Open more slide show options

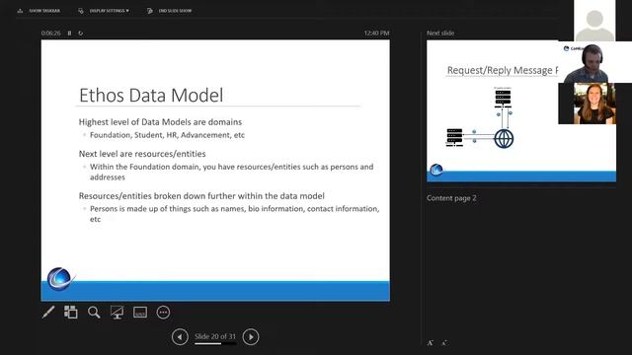(x=163, y=313)
